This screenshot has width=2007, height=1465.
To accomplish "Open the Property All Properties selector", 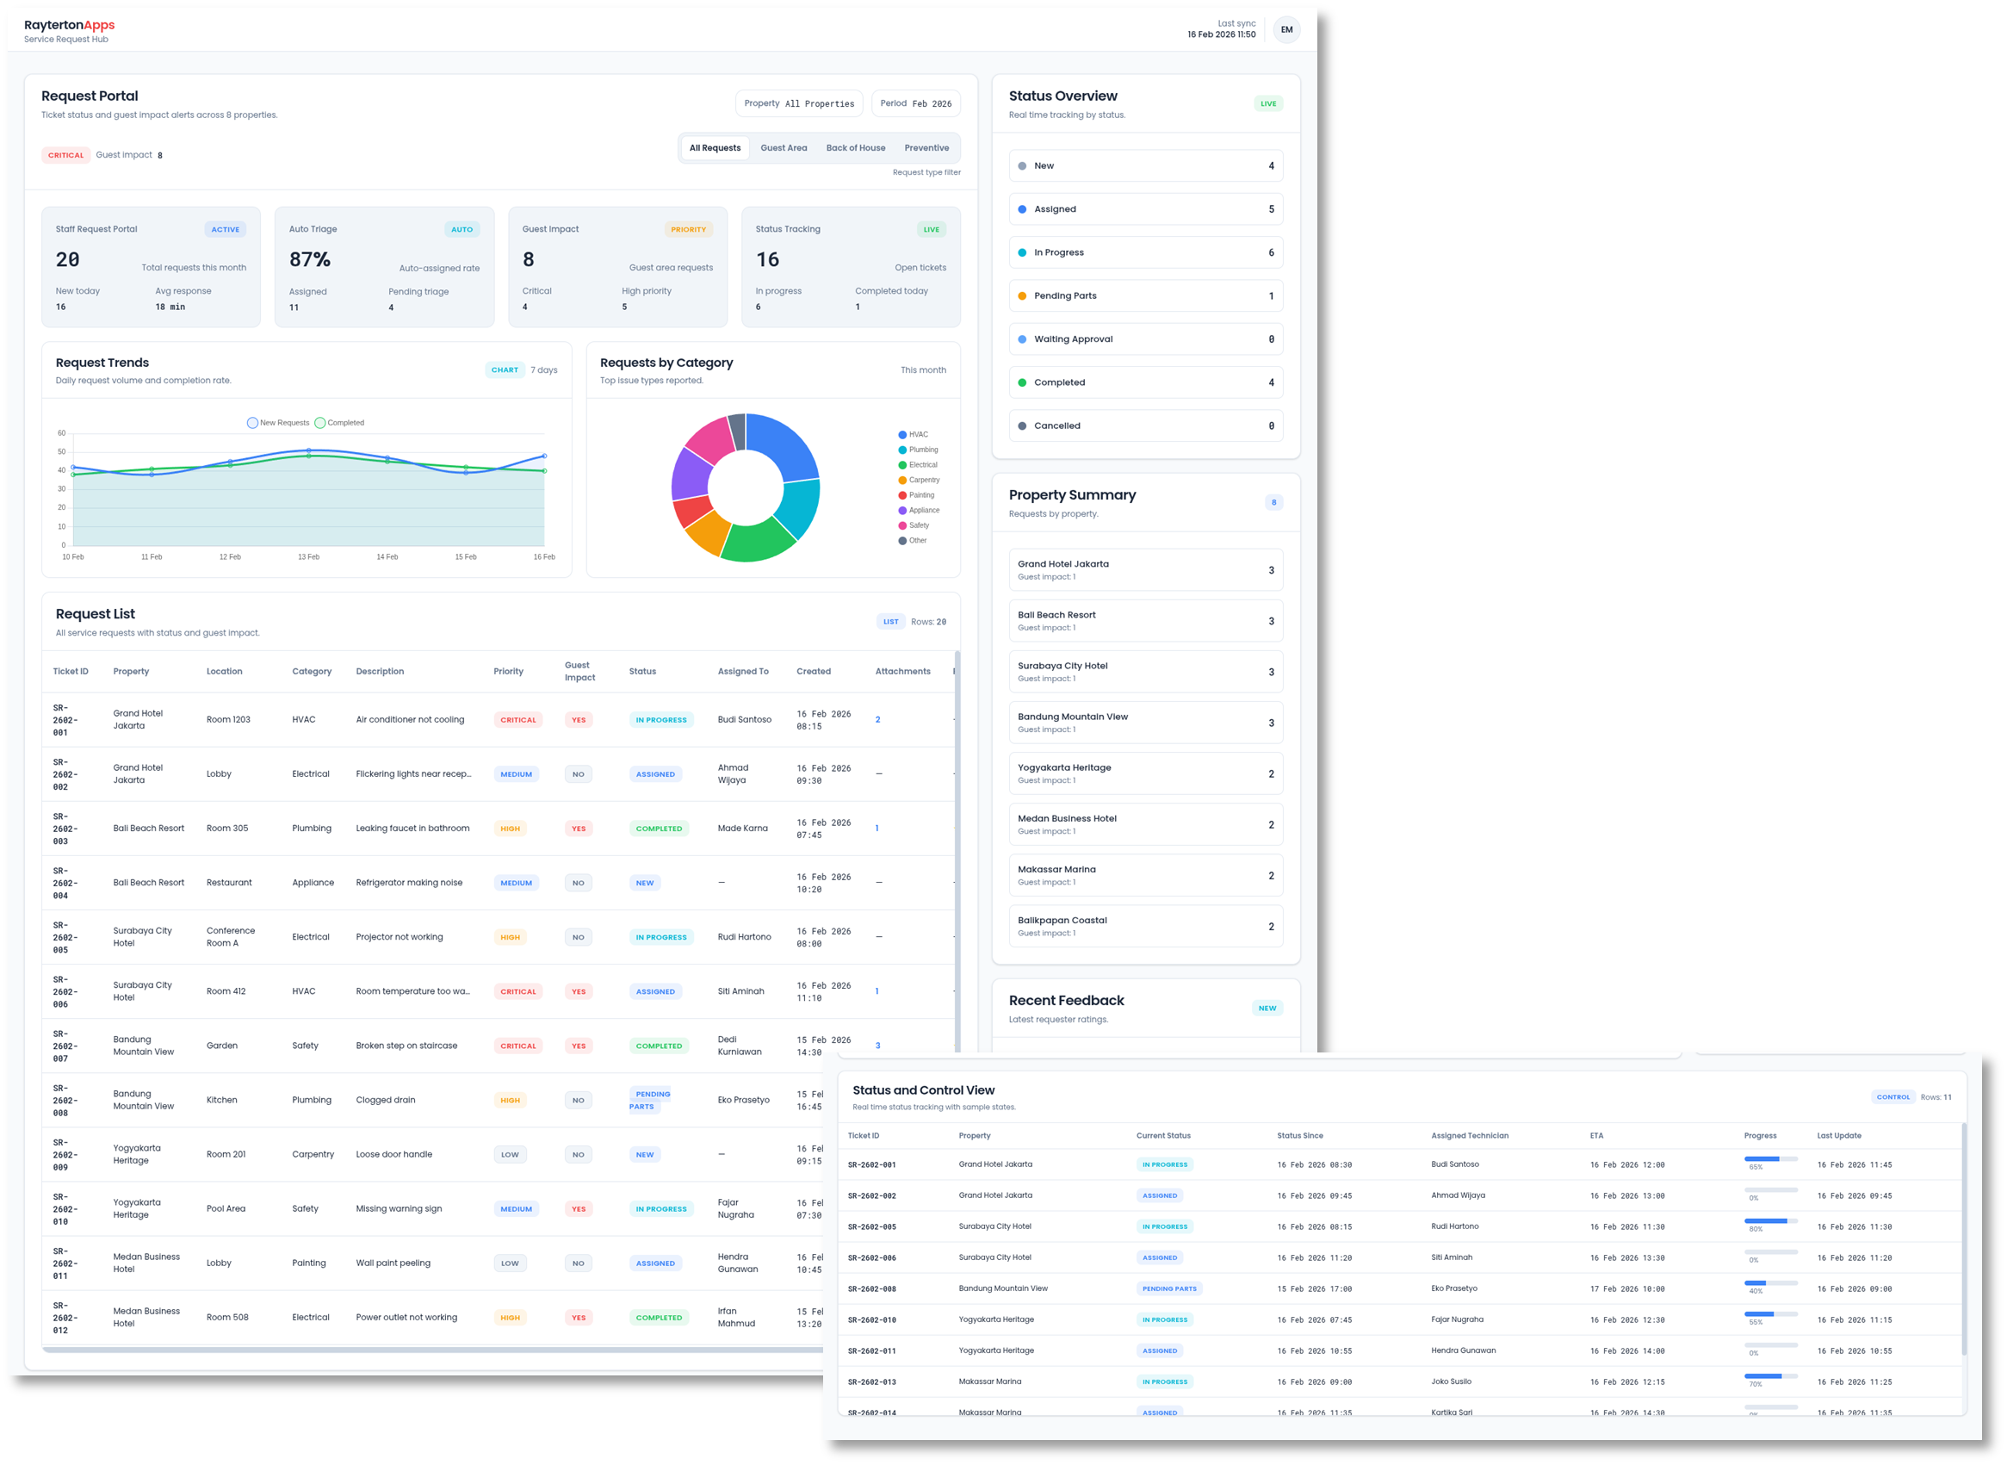I will 799,102.
